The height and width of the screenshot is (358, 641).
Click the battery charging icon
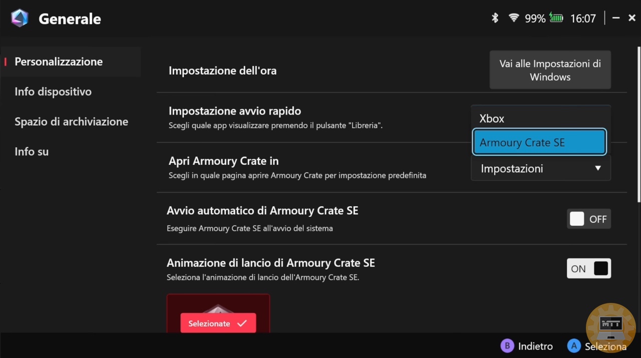[x=556, y=19]
